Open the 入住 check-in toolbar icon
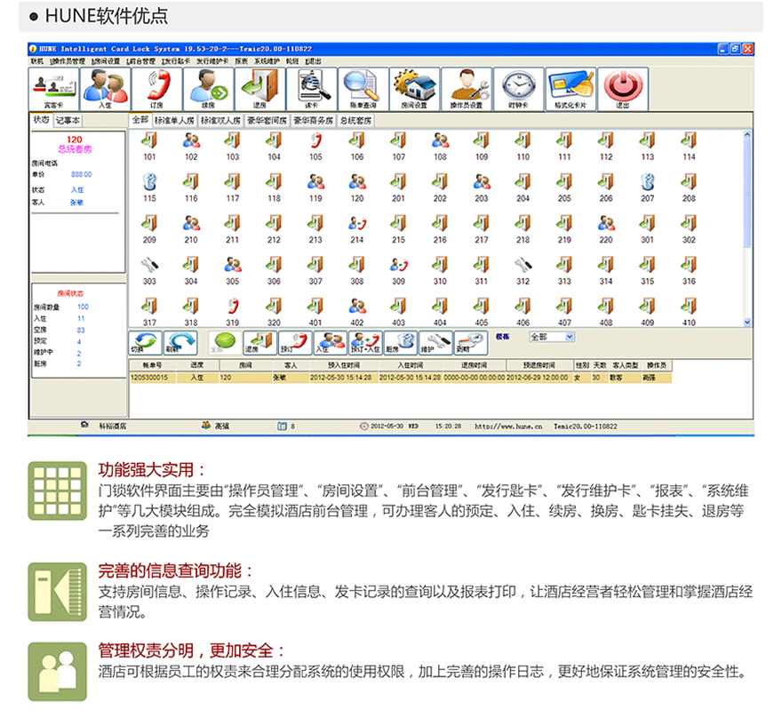Screen dimensions: 782x710 (105, 89)
